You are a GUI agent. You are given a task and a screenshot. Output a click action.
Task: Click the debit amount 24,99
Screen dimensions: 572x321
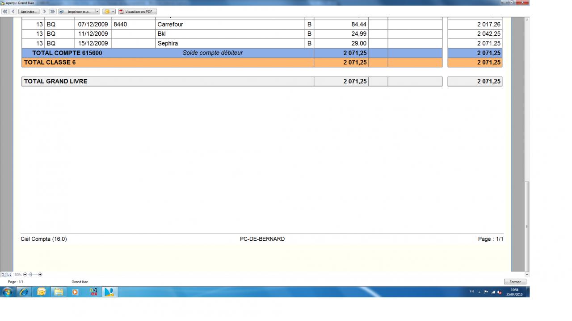pos(359,34)
